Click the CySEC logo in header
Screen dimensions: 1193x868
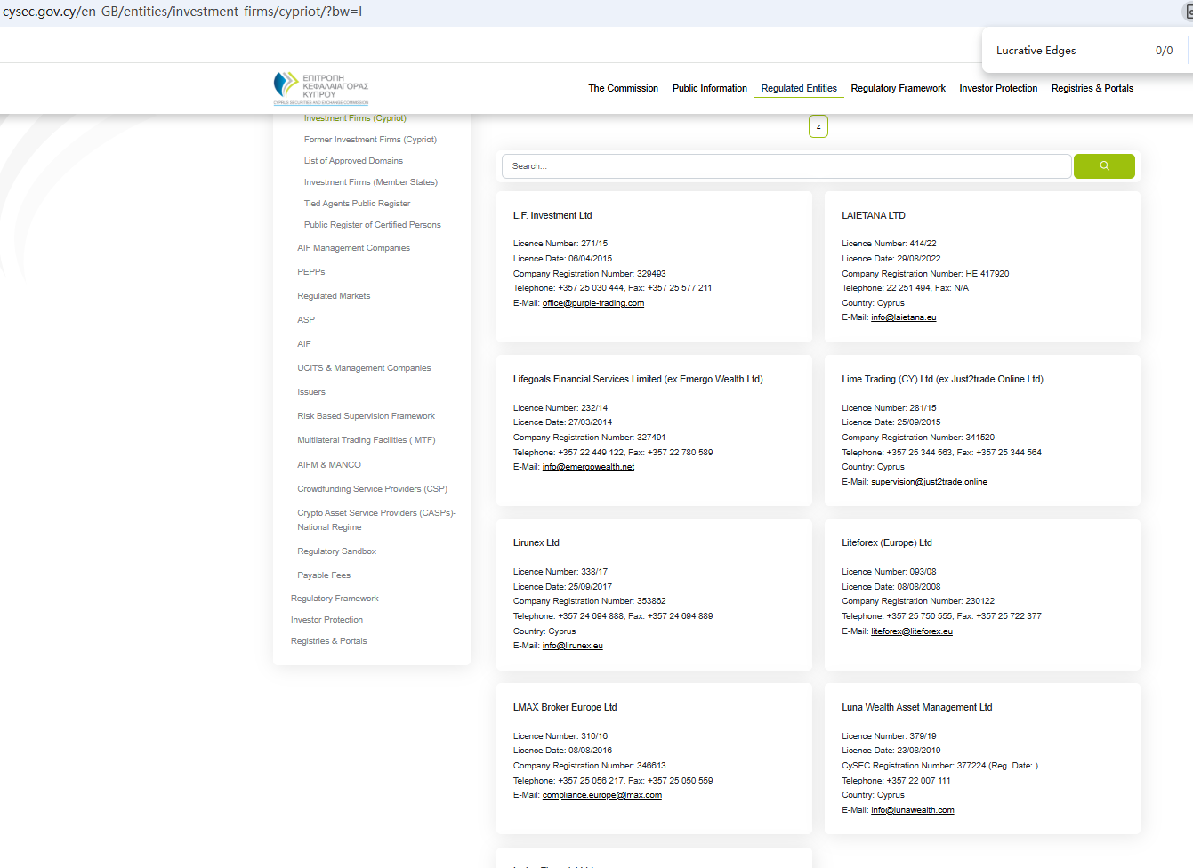click(320, 88)
